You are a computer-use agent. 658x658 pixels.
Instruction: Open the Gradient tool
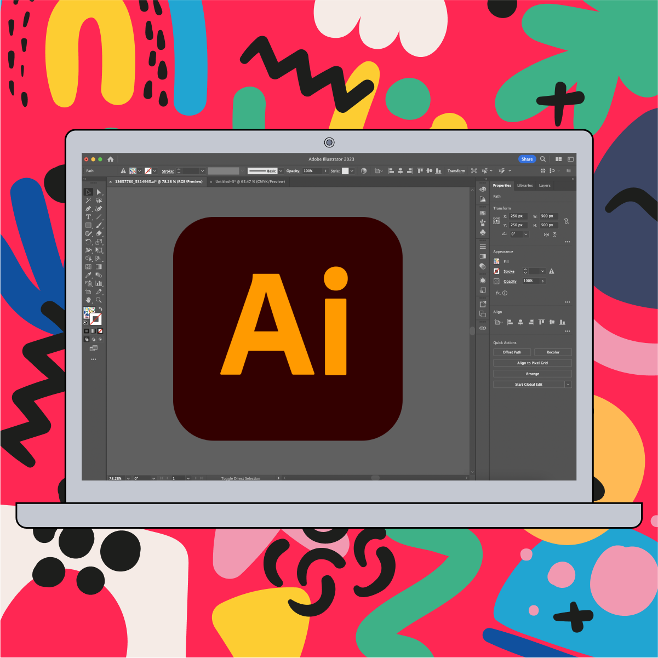click(x=99, y=267)
